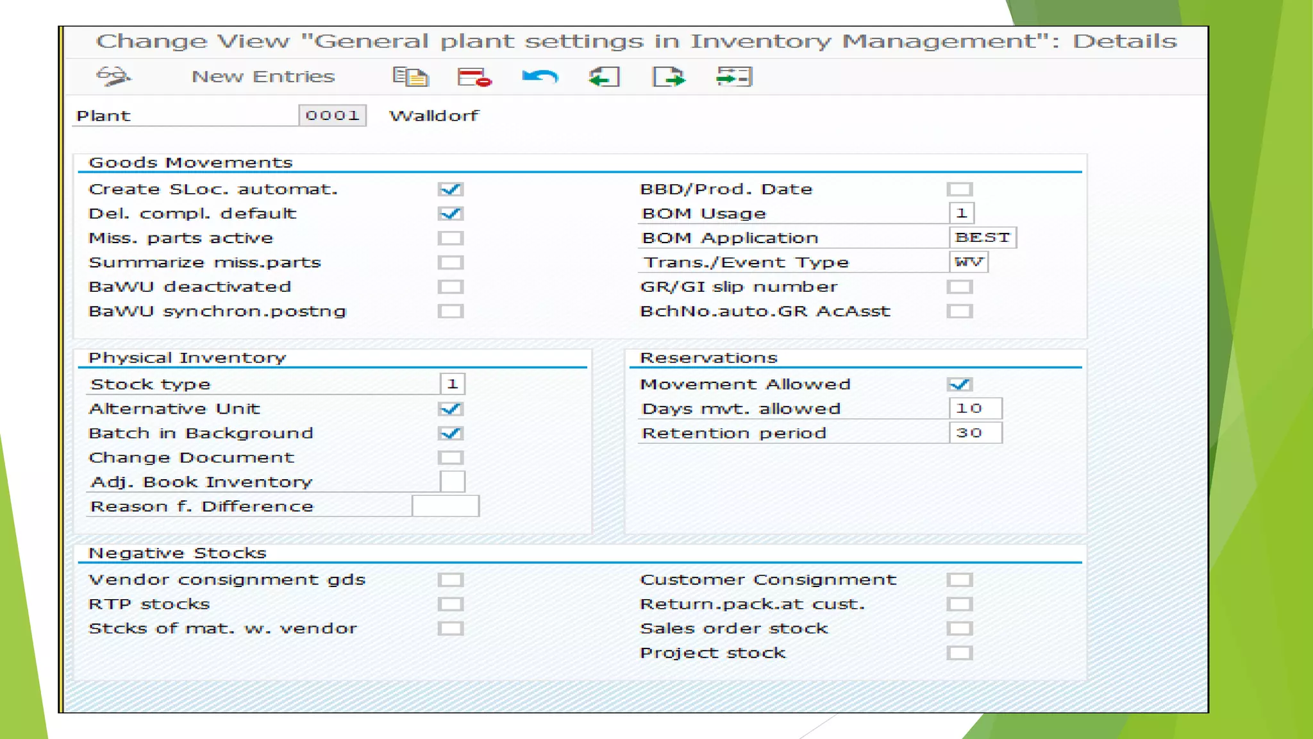This screenshot has height=739, width=1313.
Task: Click the Retention period field
Action: (974, 433)
